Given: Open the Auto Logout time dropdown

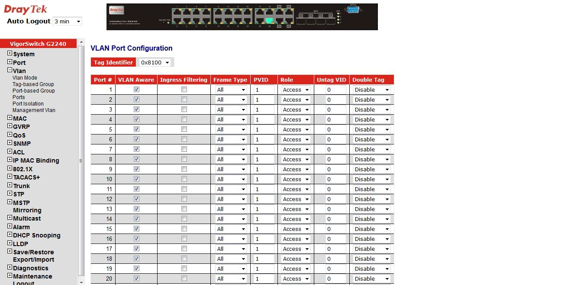Looking at the screenshot, I should click(67, 21).
